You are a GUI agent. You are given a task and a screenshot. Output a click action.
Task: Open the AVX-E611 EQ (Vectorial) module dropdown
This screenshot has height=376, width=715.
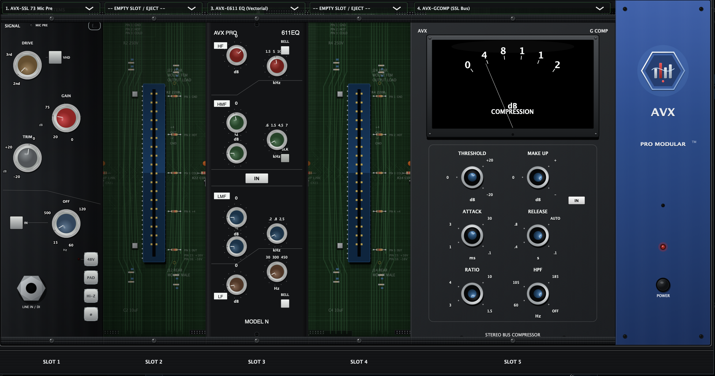pos(256,8)
